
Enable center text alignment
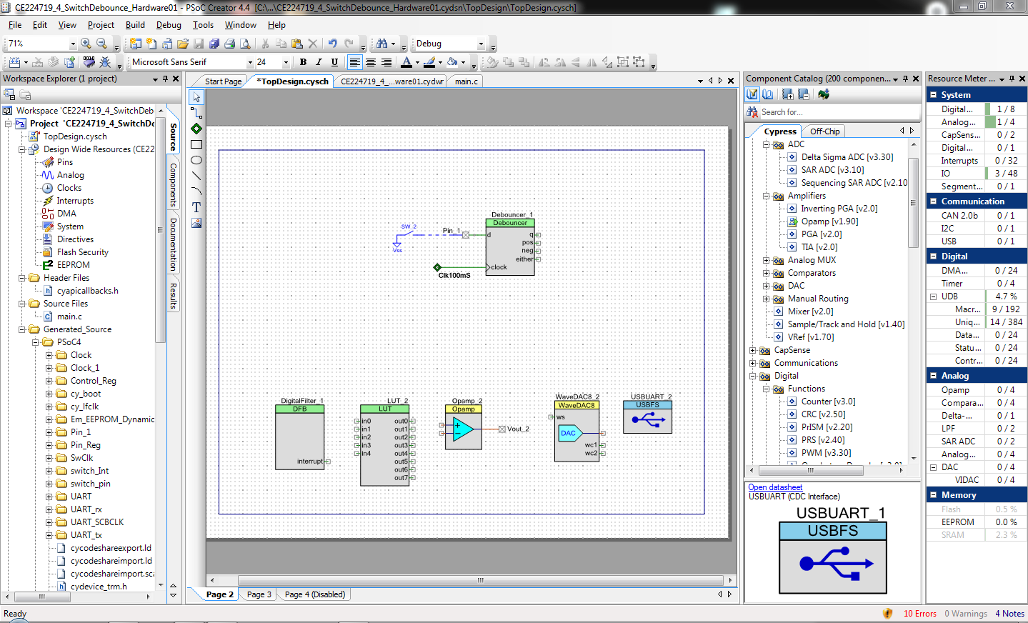[370, 62]
